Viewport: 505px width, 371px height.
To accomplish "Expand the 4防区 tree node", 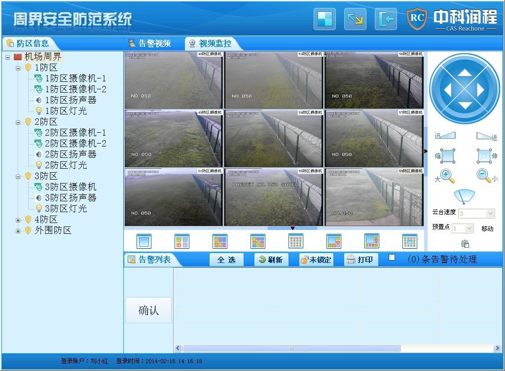I will point(18,220).
